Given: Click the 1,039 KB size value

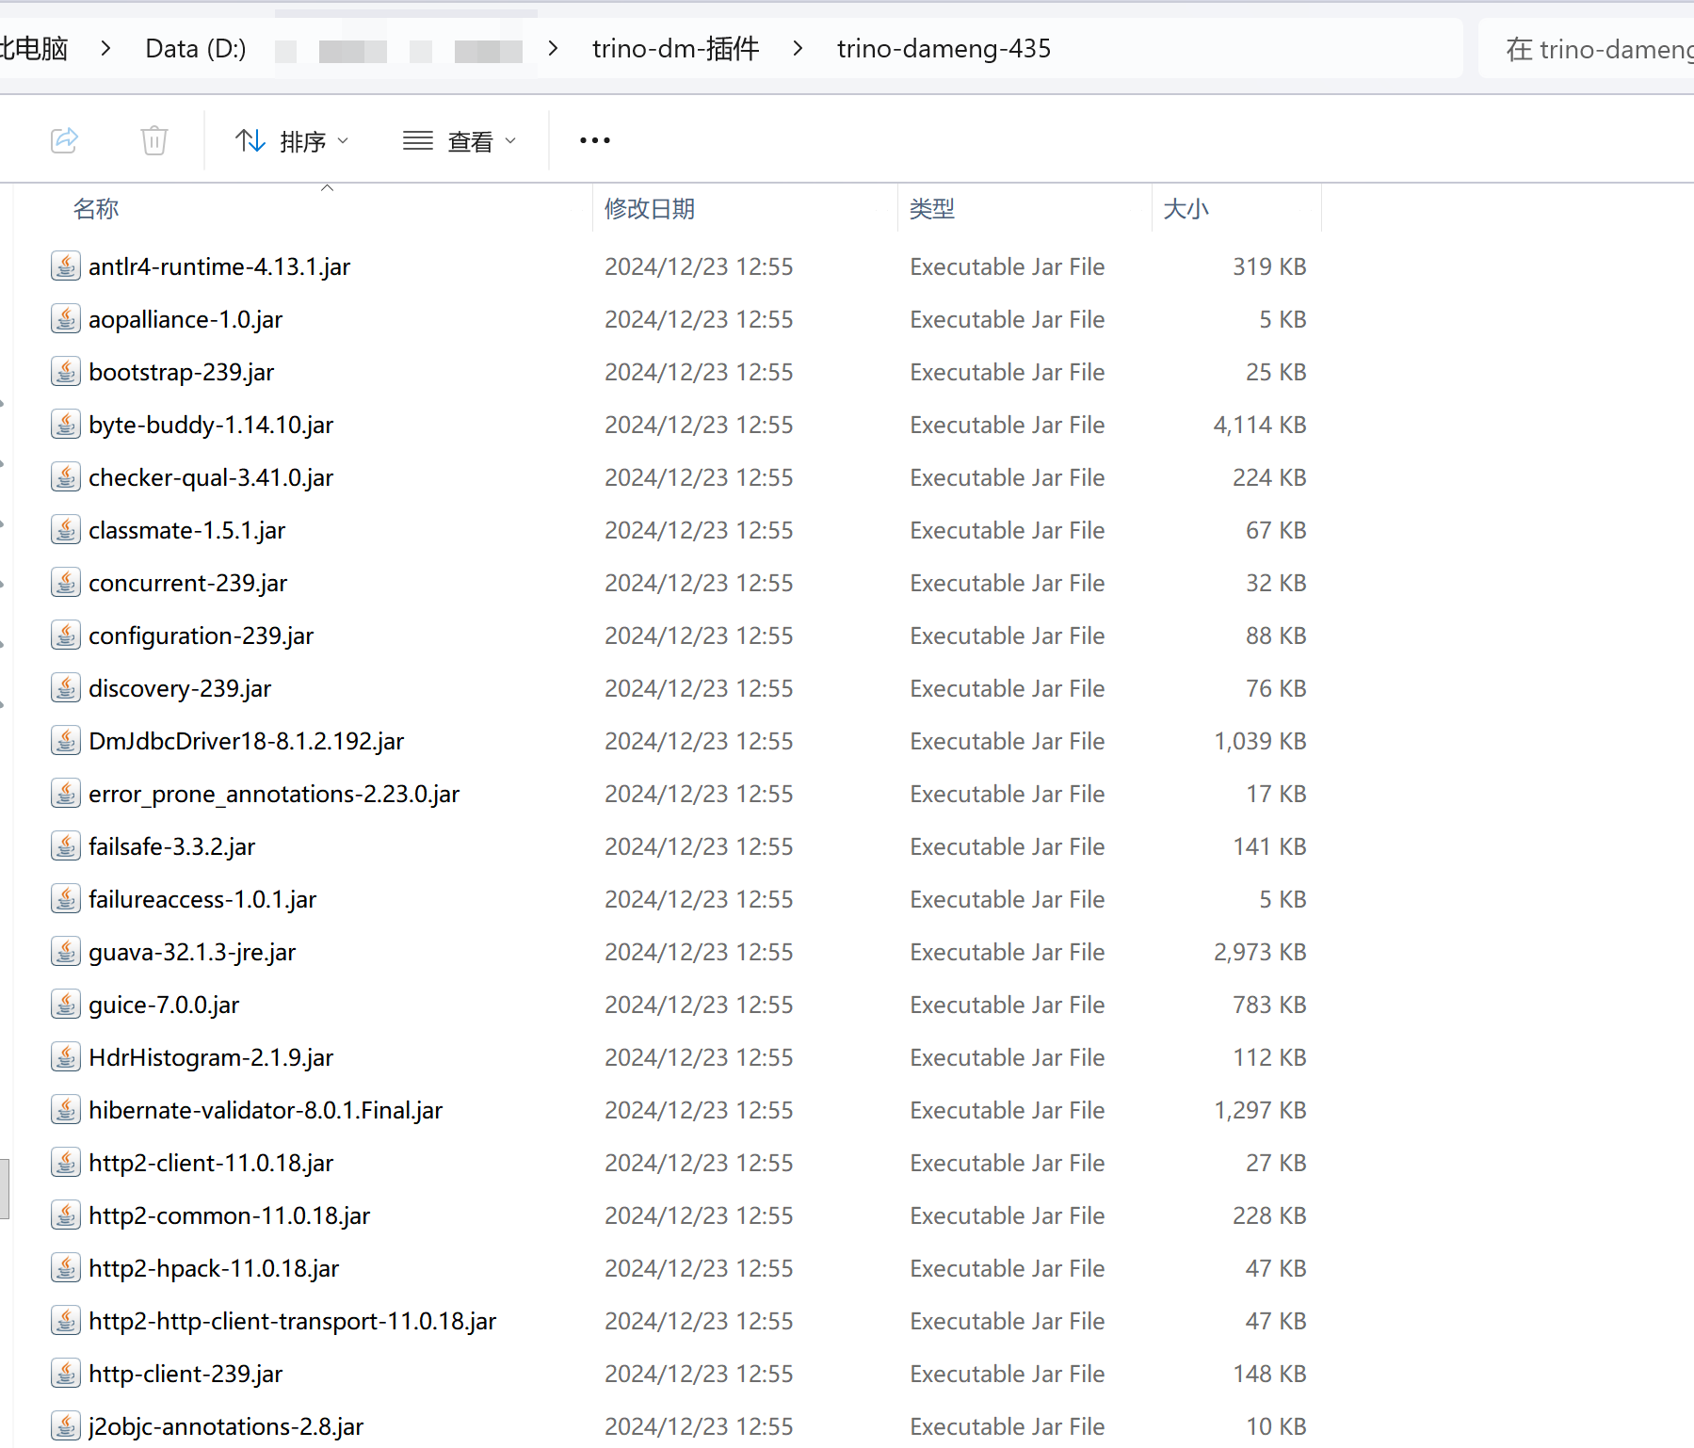Looking at the screenshot, I should pos(1260,742).
